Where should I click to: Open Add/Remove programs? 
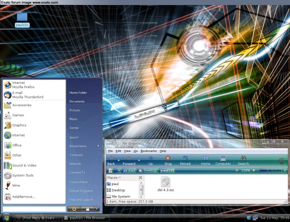coord(34,197)
